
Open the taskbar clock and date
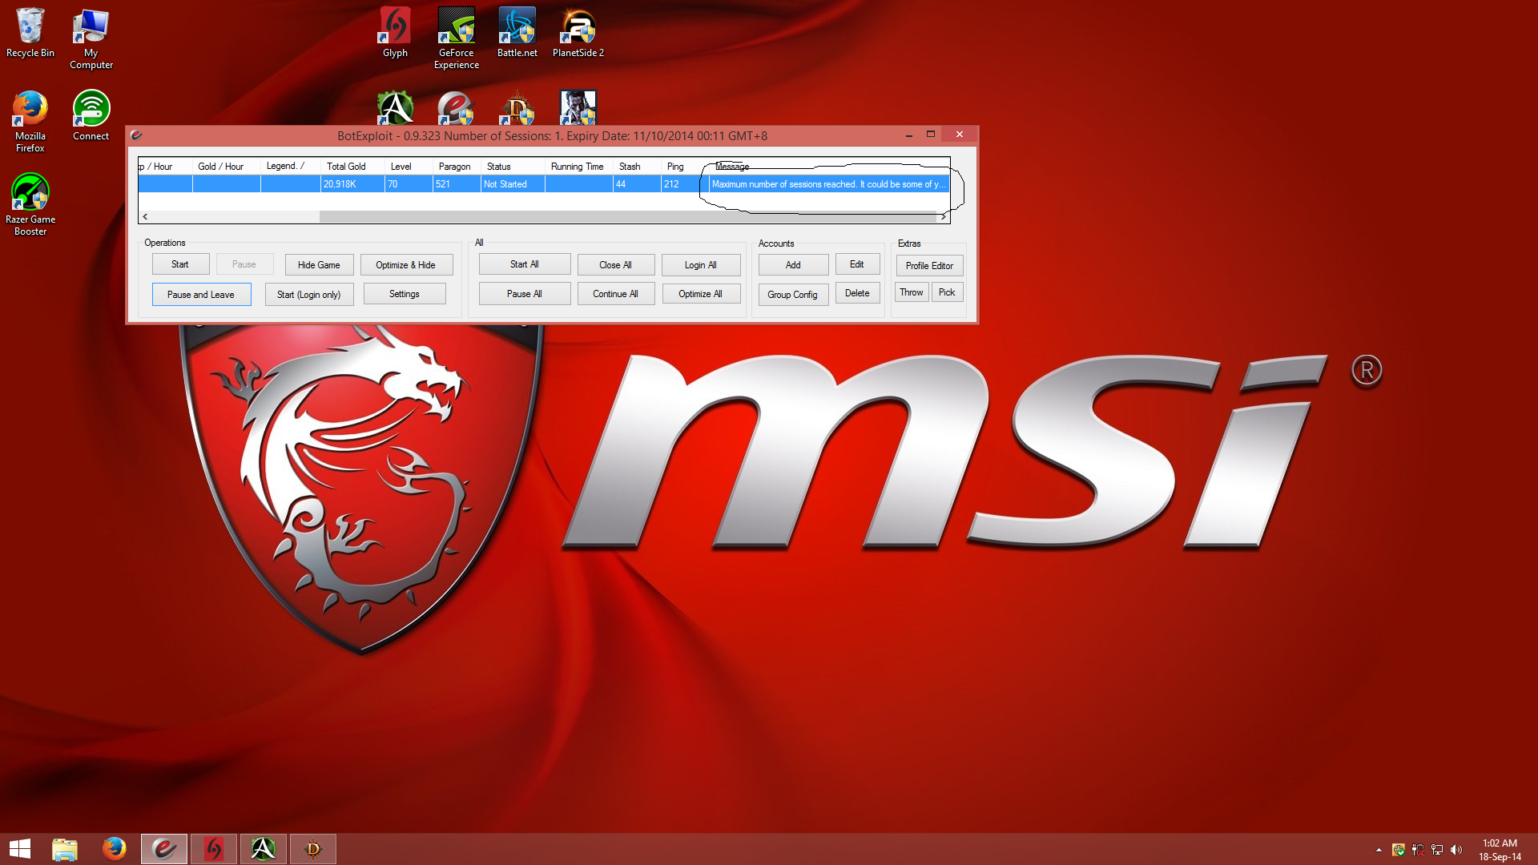[x=1500, y=850]
